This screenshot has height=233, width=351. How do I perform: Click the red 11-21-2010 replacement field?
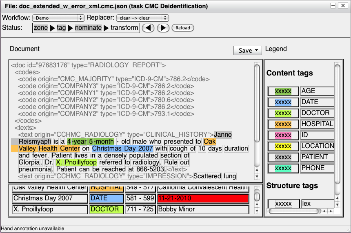click(202, 199)
